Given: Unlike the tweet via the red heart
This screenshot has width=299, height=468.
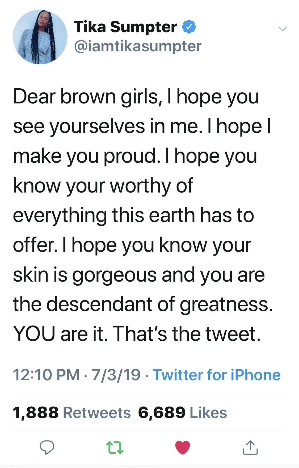Looking at the screenshot, I should 183,447.
